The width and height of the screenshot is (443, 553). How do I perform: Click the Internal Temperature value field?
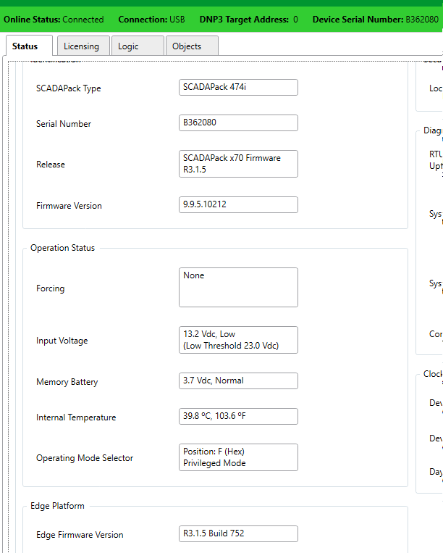click(x=238, y=417)
